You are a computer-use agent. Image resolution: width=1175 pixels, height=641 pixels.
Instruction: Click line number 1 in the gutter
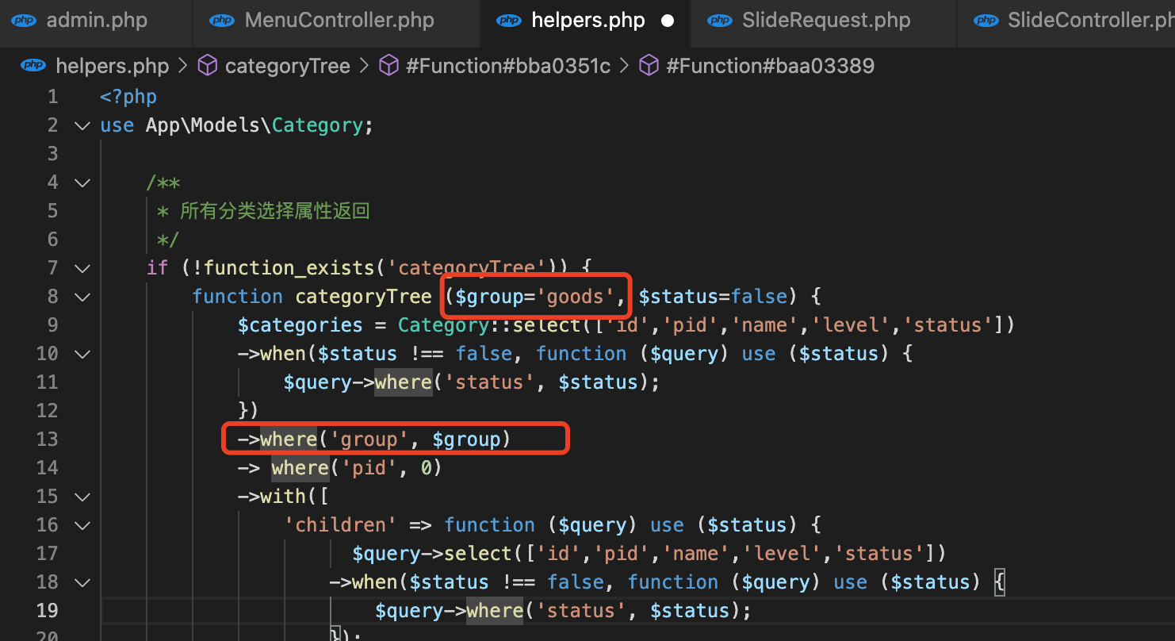click(x=52, y=97)
